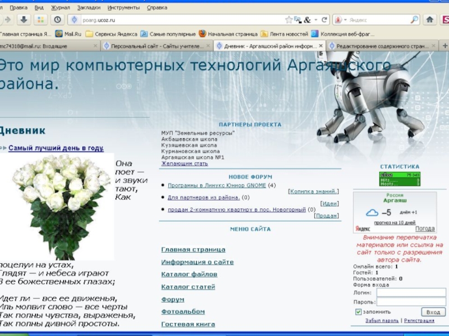Open the downloads arrow icon
Screen dimensions: 449x336
pyautogui.click(x=24, y=20)
